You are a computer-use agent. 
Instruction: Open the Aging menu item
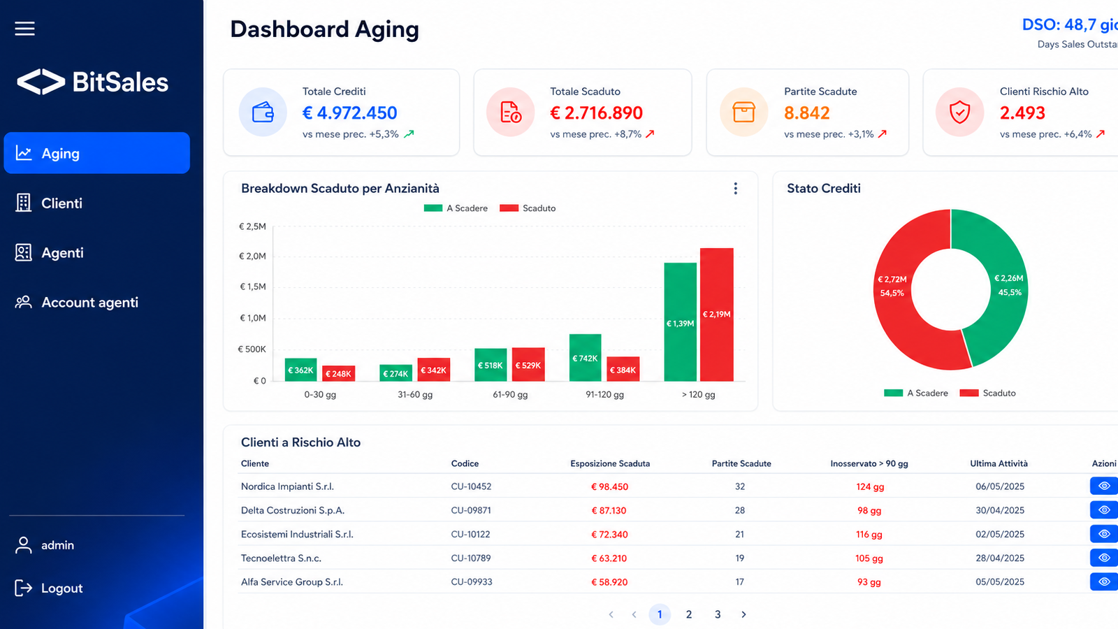click(x=96, y=153)
